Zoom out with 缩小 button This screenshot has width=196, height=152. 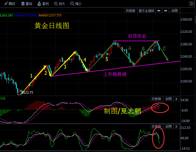pyautogui.click(x=76, y=4)
